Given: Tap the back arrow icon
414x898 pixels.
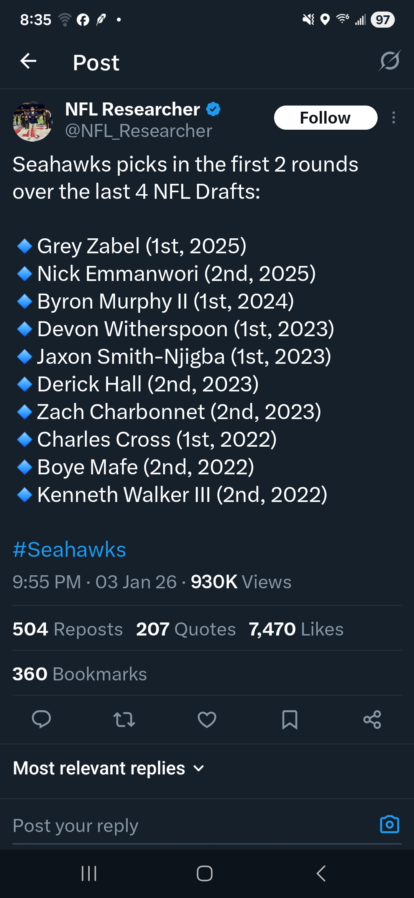Looking at the screenshot, I should pyautogui.click(x=28, y=61).
